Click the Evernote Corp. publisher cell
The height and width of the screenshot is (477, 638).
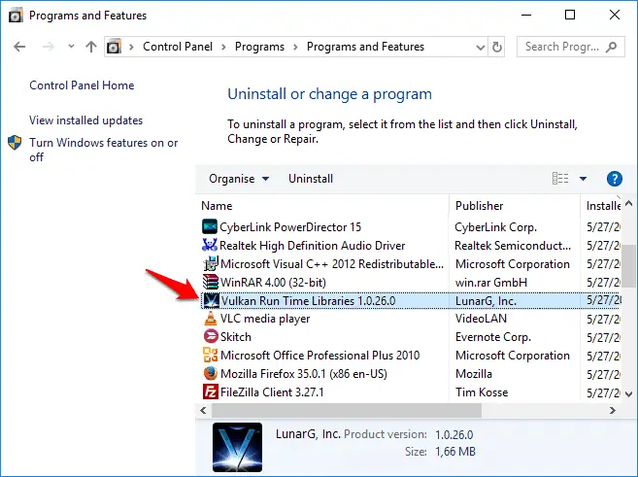(493, 337)
